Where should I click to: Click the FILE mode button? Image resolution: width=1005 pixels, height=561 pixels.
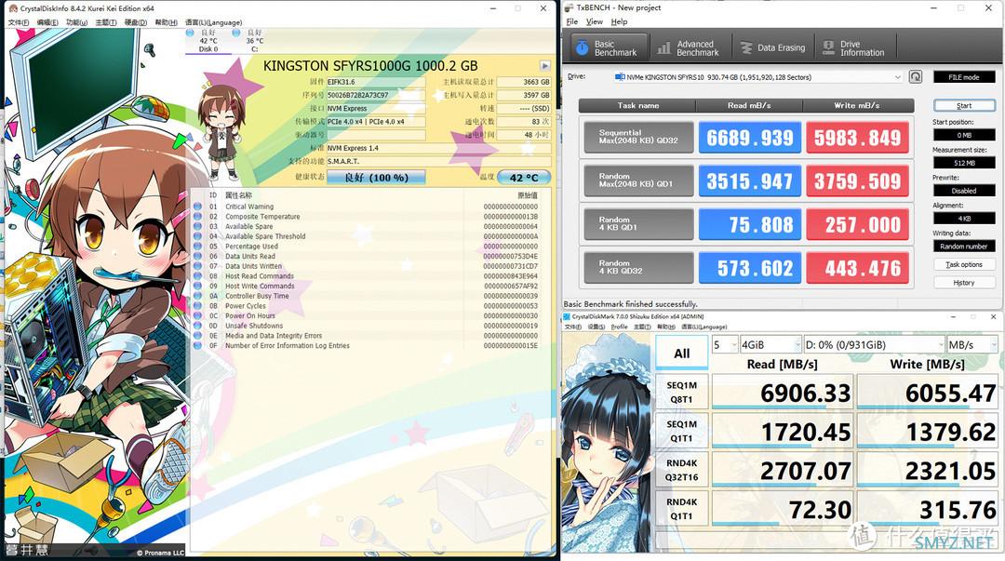[963, 77]
